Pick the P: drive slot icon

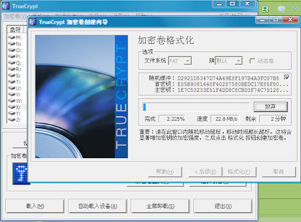tap(12, 56)
